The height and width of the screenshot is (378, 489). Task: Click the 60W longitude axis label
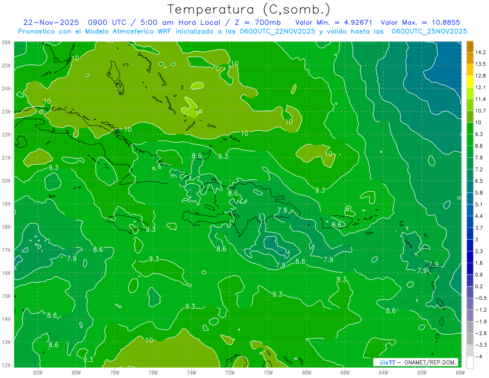(460, 372)
